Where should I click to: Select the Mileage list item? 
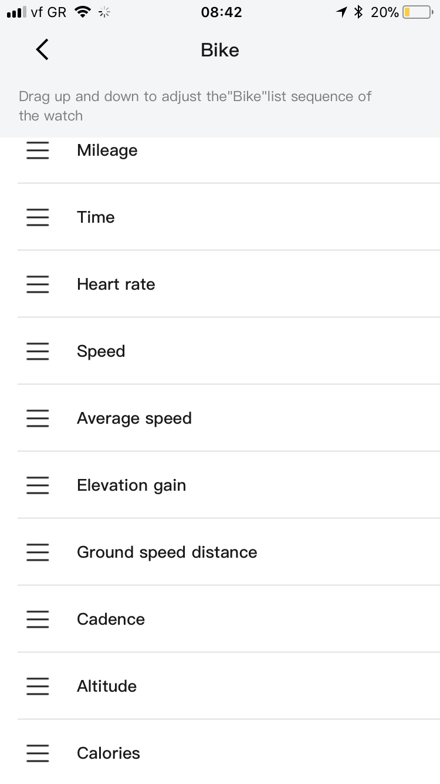[x=107, y=151]
